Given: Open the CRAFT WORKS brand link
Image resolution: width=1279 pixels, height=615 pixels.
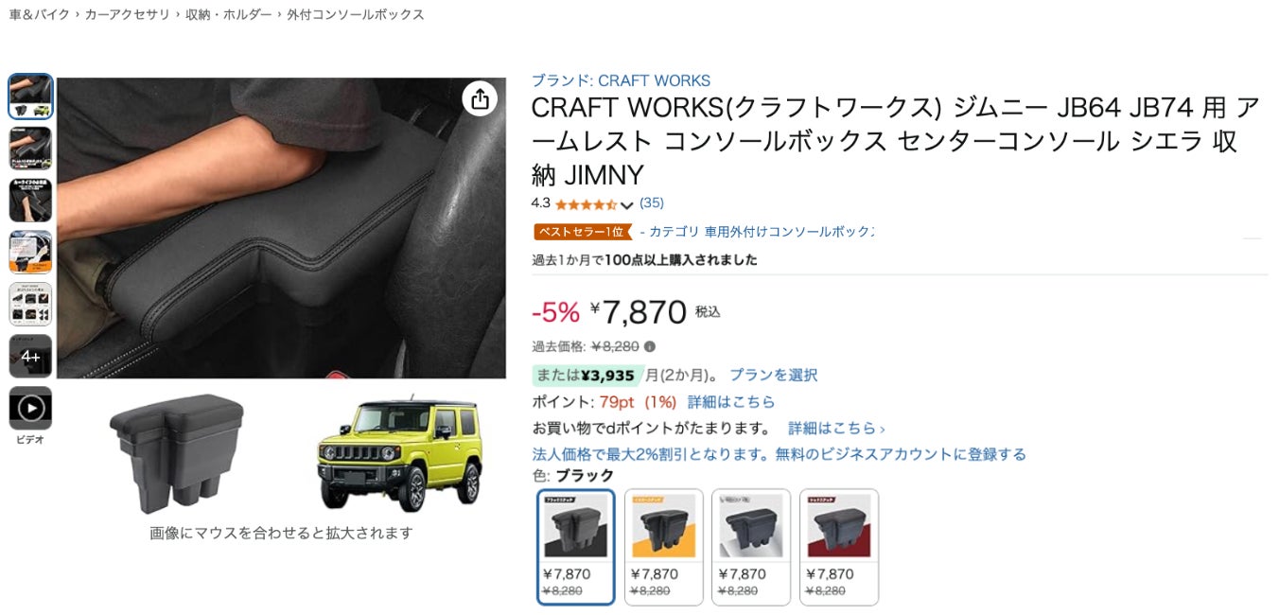Looking at the screenshot, I should pos(621,80).
